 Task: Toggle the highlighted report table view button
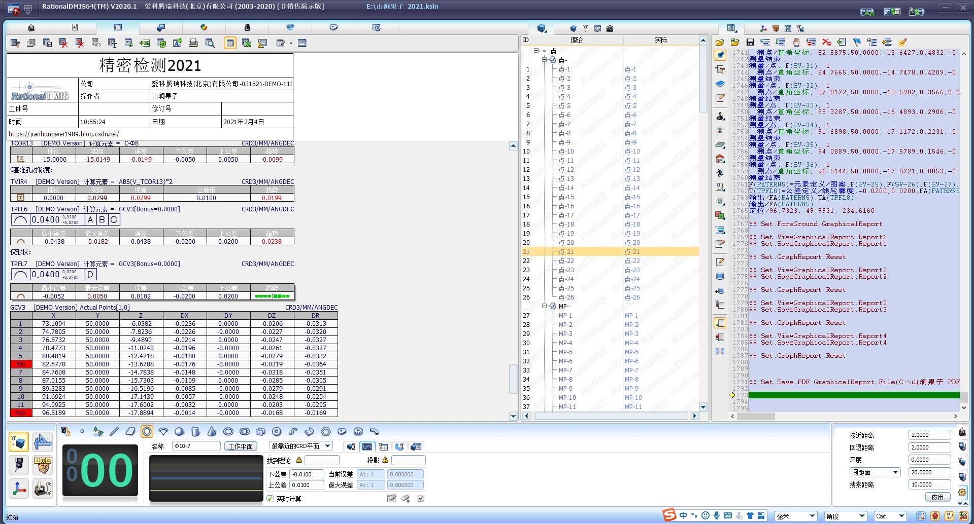230,43
